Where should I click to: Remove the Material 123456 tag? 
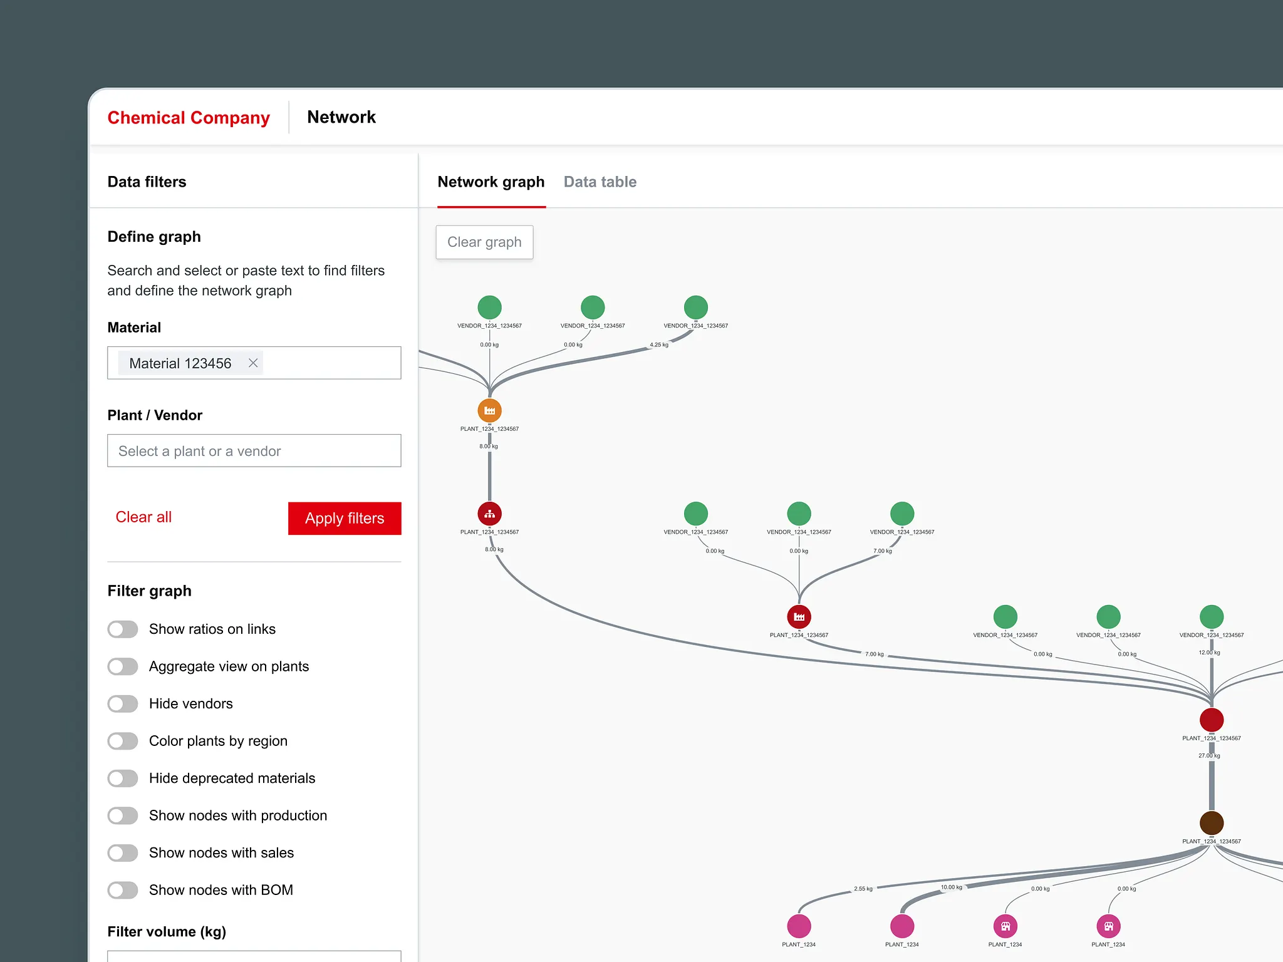(x=253, y=363)
